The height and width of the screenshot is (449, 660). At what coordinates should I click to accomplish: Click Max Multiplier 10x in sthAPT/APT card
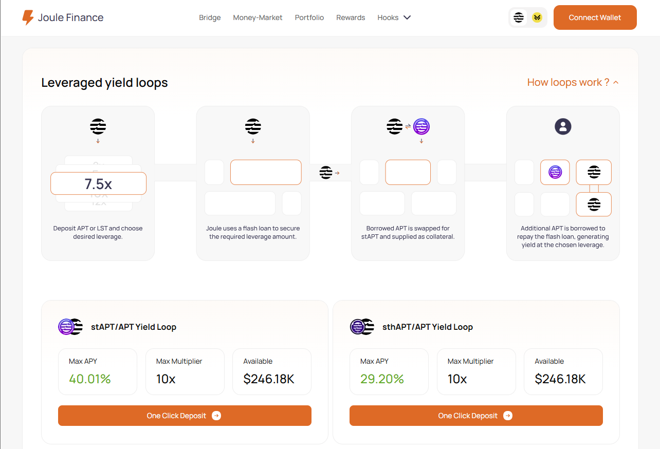[x=476, y=372]
